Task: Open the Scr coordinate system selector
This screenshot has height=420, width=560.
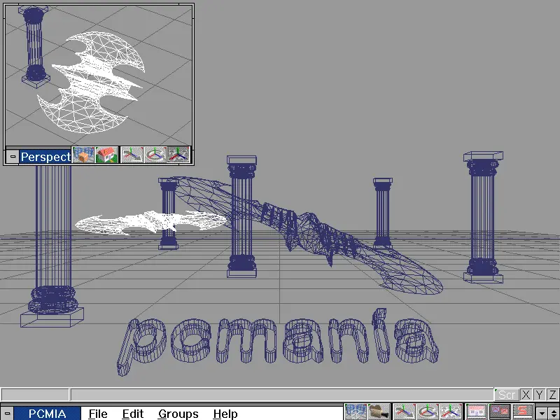Action: point(507,395)
